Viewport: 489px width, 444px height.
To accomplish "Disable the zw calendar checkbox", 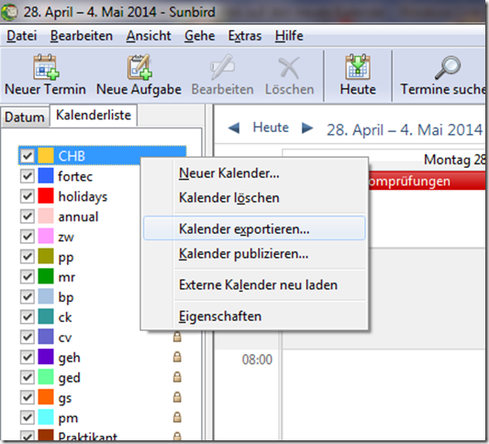I will click(28, 237).
